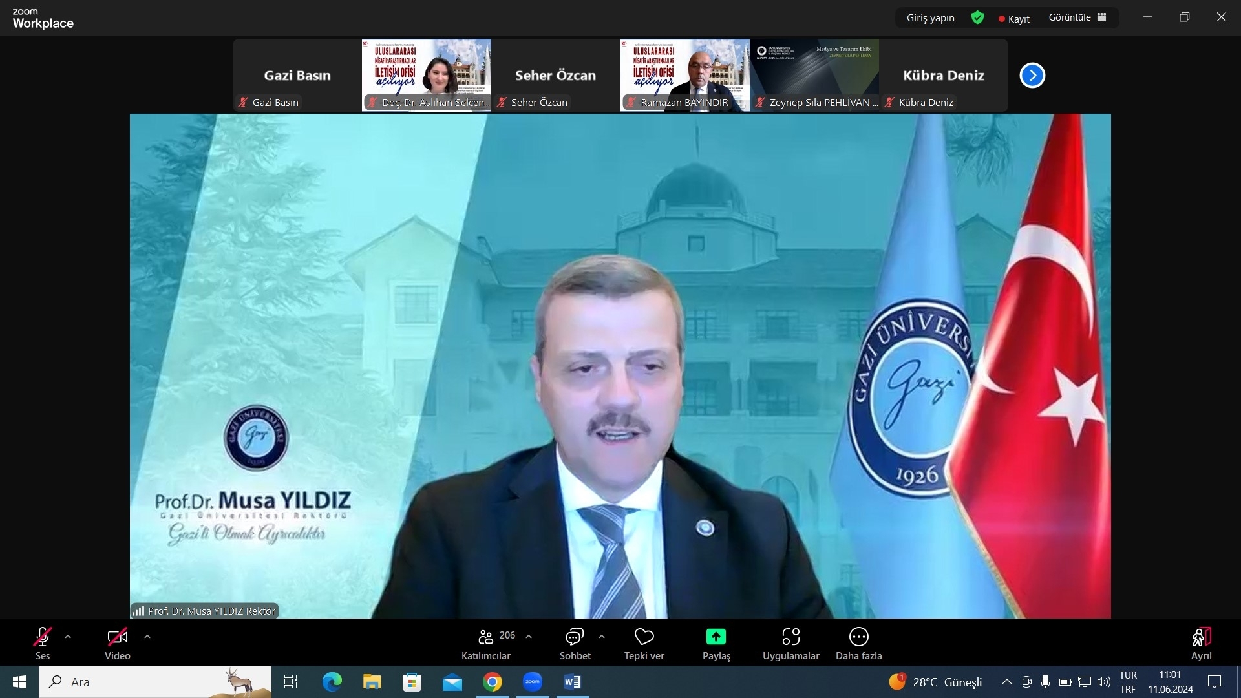1241x698 pixels.
Task: Open network tray icon
Action: [1085, 682]
